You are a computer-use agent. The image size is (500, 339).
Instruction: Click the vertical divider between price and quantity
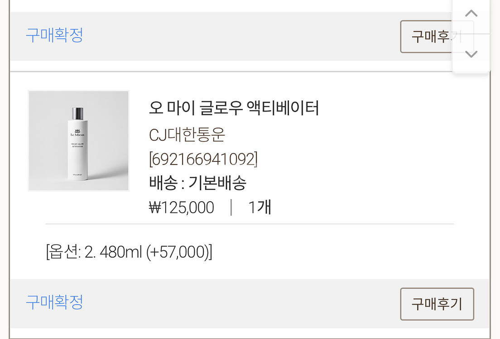[x=231, y=207]
